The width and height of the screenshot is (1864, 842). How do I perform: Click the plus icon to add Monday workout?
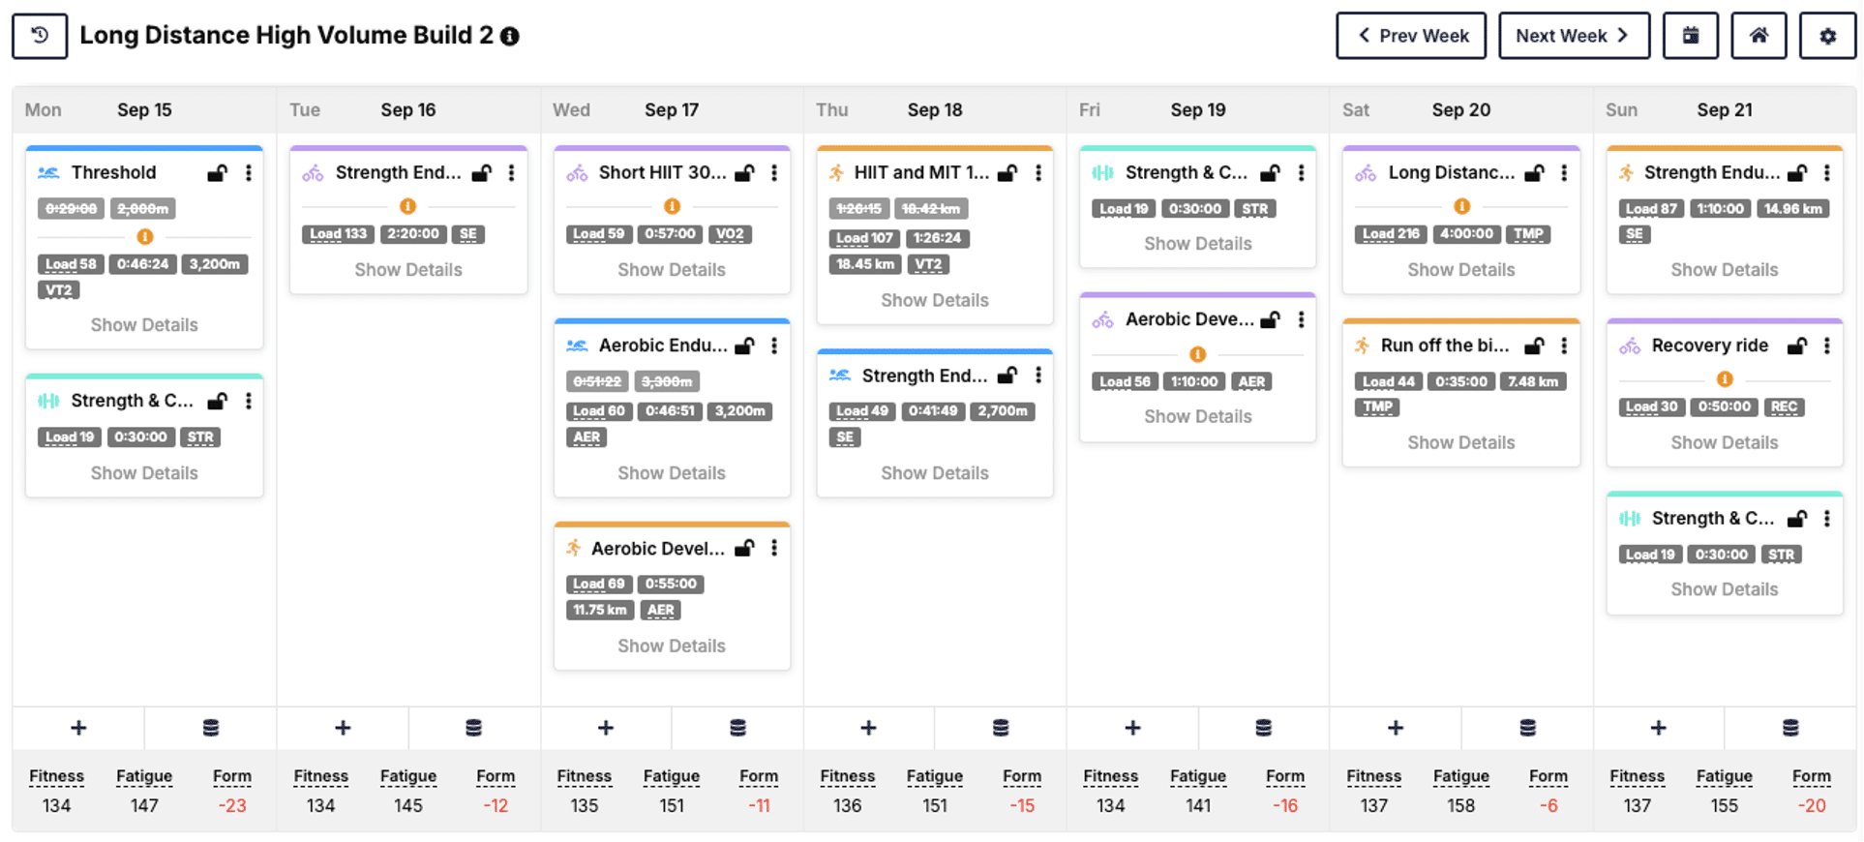pos(78,728)
